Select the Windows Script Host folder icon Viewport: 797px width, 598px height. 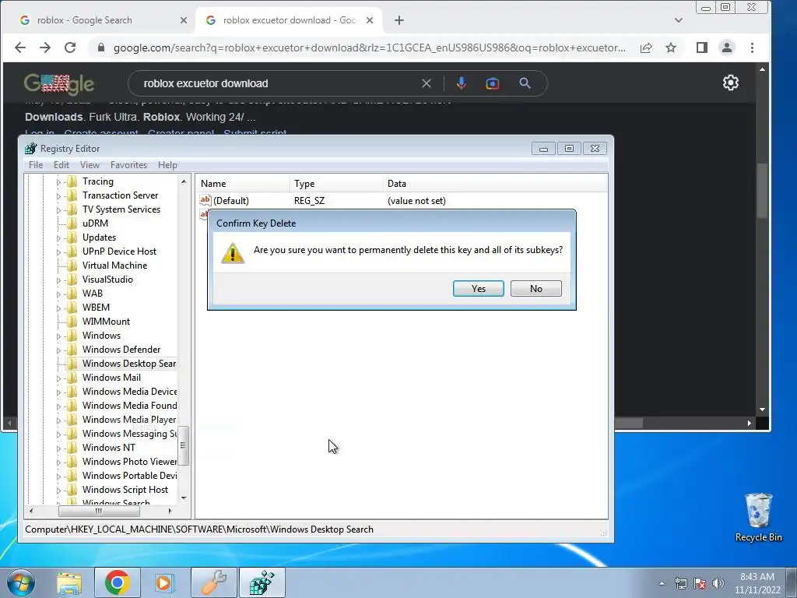[x=72, y=490]
